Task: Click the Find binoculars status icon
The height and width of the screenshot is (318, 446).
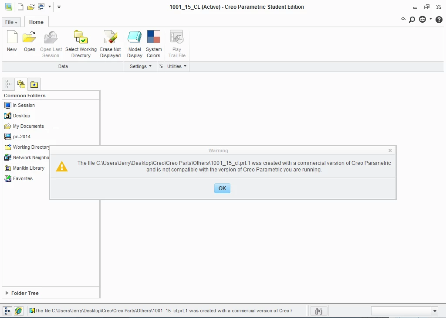Action: tap(318, 311)
